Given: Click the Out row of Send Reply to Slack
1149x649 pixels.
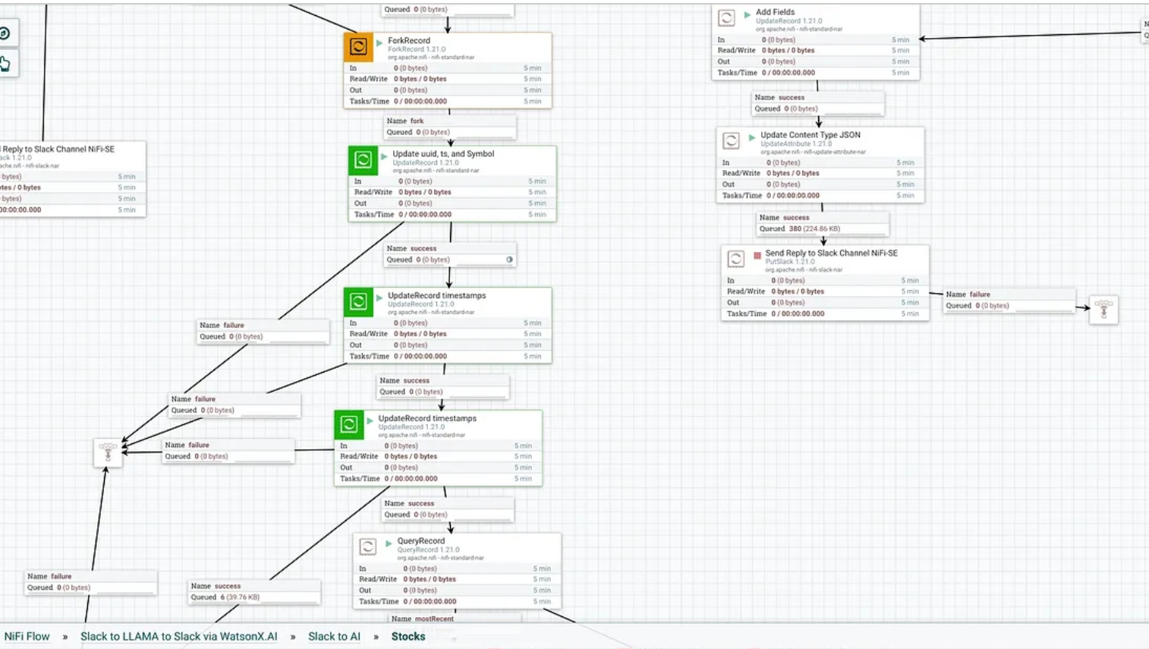Looking at the screenshot, I should coord(825,302).
